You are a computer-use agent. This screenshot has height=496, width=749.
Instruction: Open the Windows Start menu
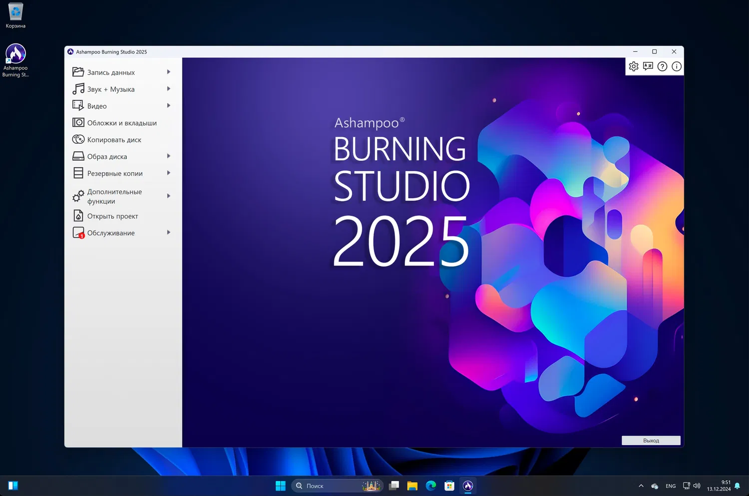[281, 486]
